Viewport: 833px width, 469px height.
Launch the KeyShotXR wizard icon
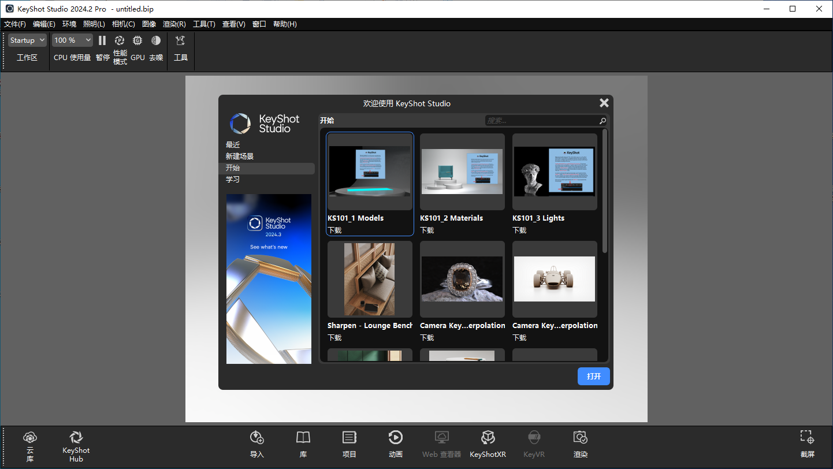click(488, 444)
